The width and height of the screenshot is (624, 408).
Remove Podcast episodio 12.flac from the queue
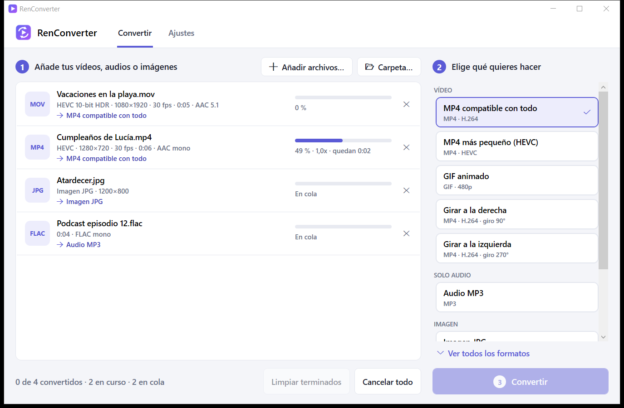pyautogui.click(x=406, y=233)
